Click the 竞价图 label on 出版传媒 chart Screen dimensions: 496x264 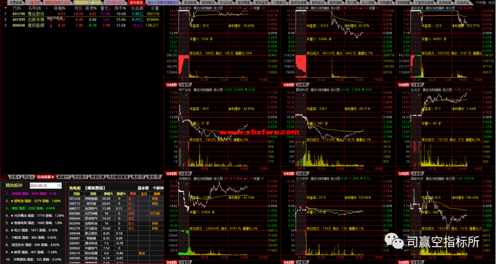pos(335,8)
